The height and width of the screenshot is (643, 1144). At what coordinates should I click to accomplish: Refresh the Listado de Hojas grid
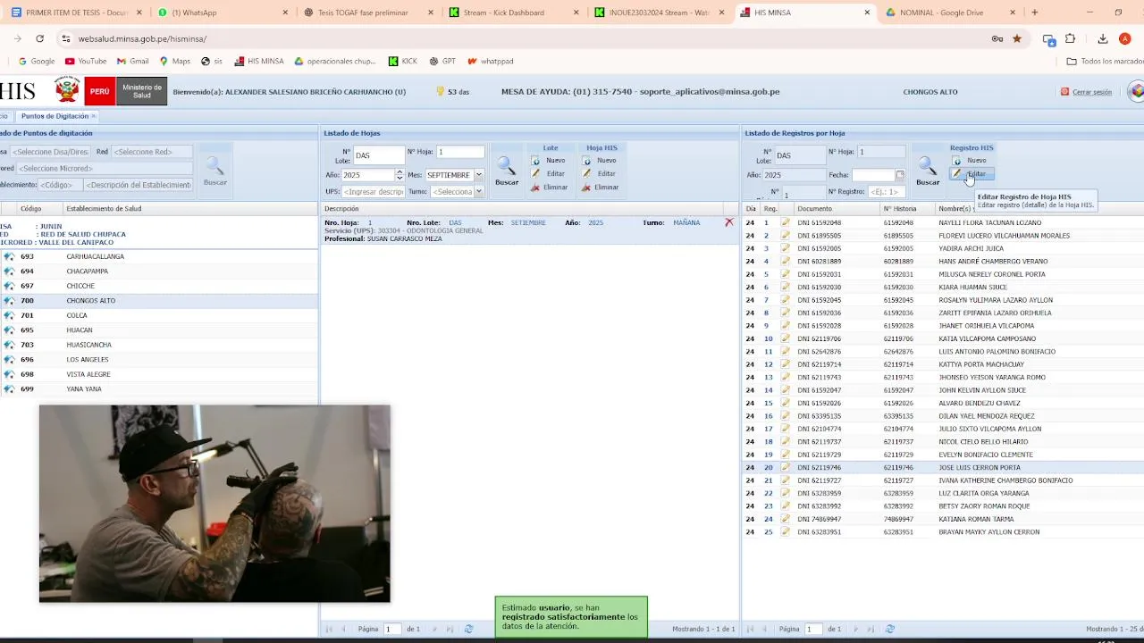point(468,629)
